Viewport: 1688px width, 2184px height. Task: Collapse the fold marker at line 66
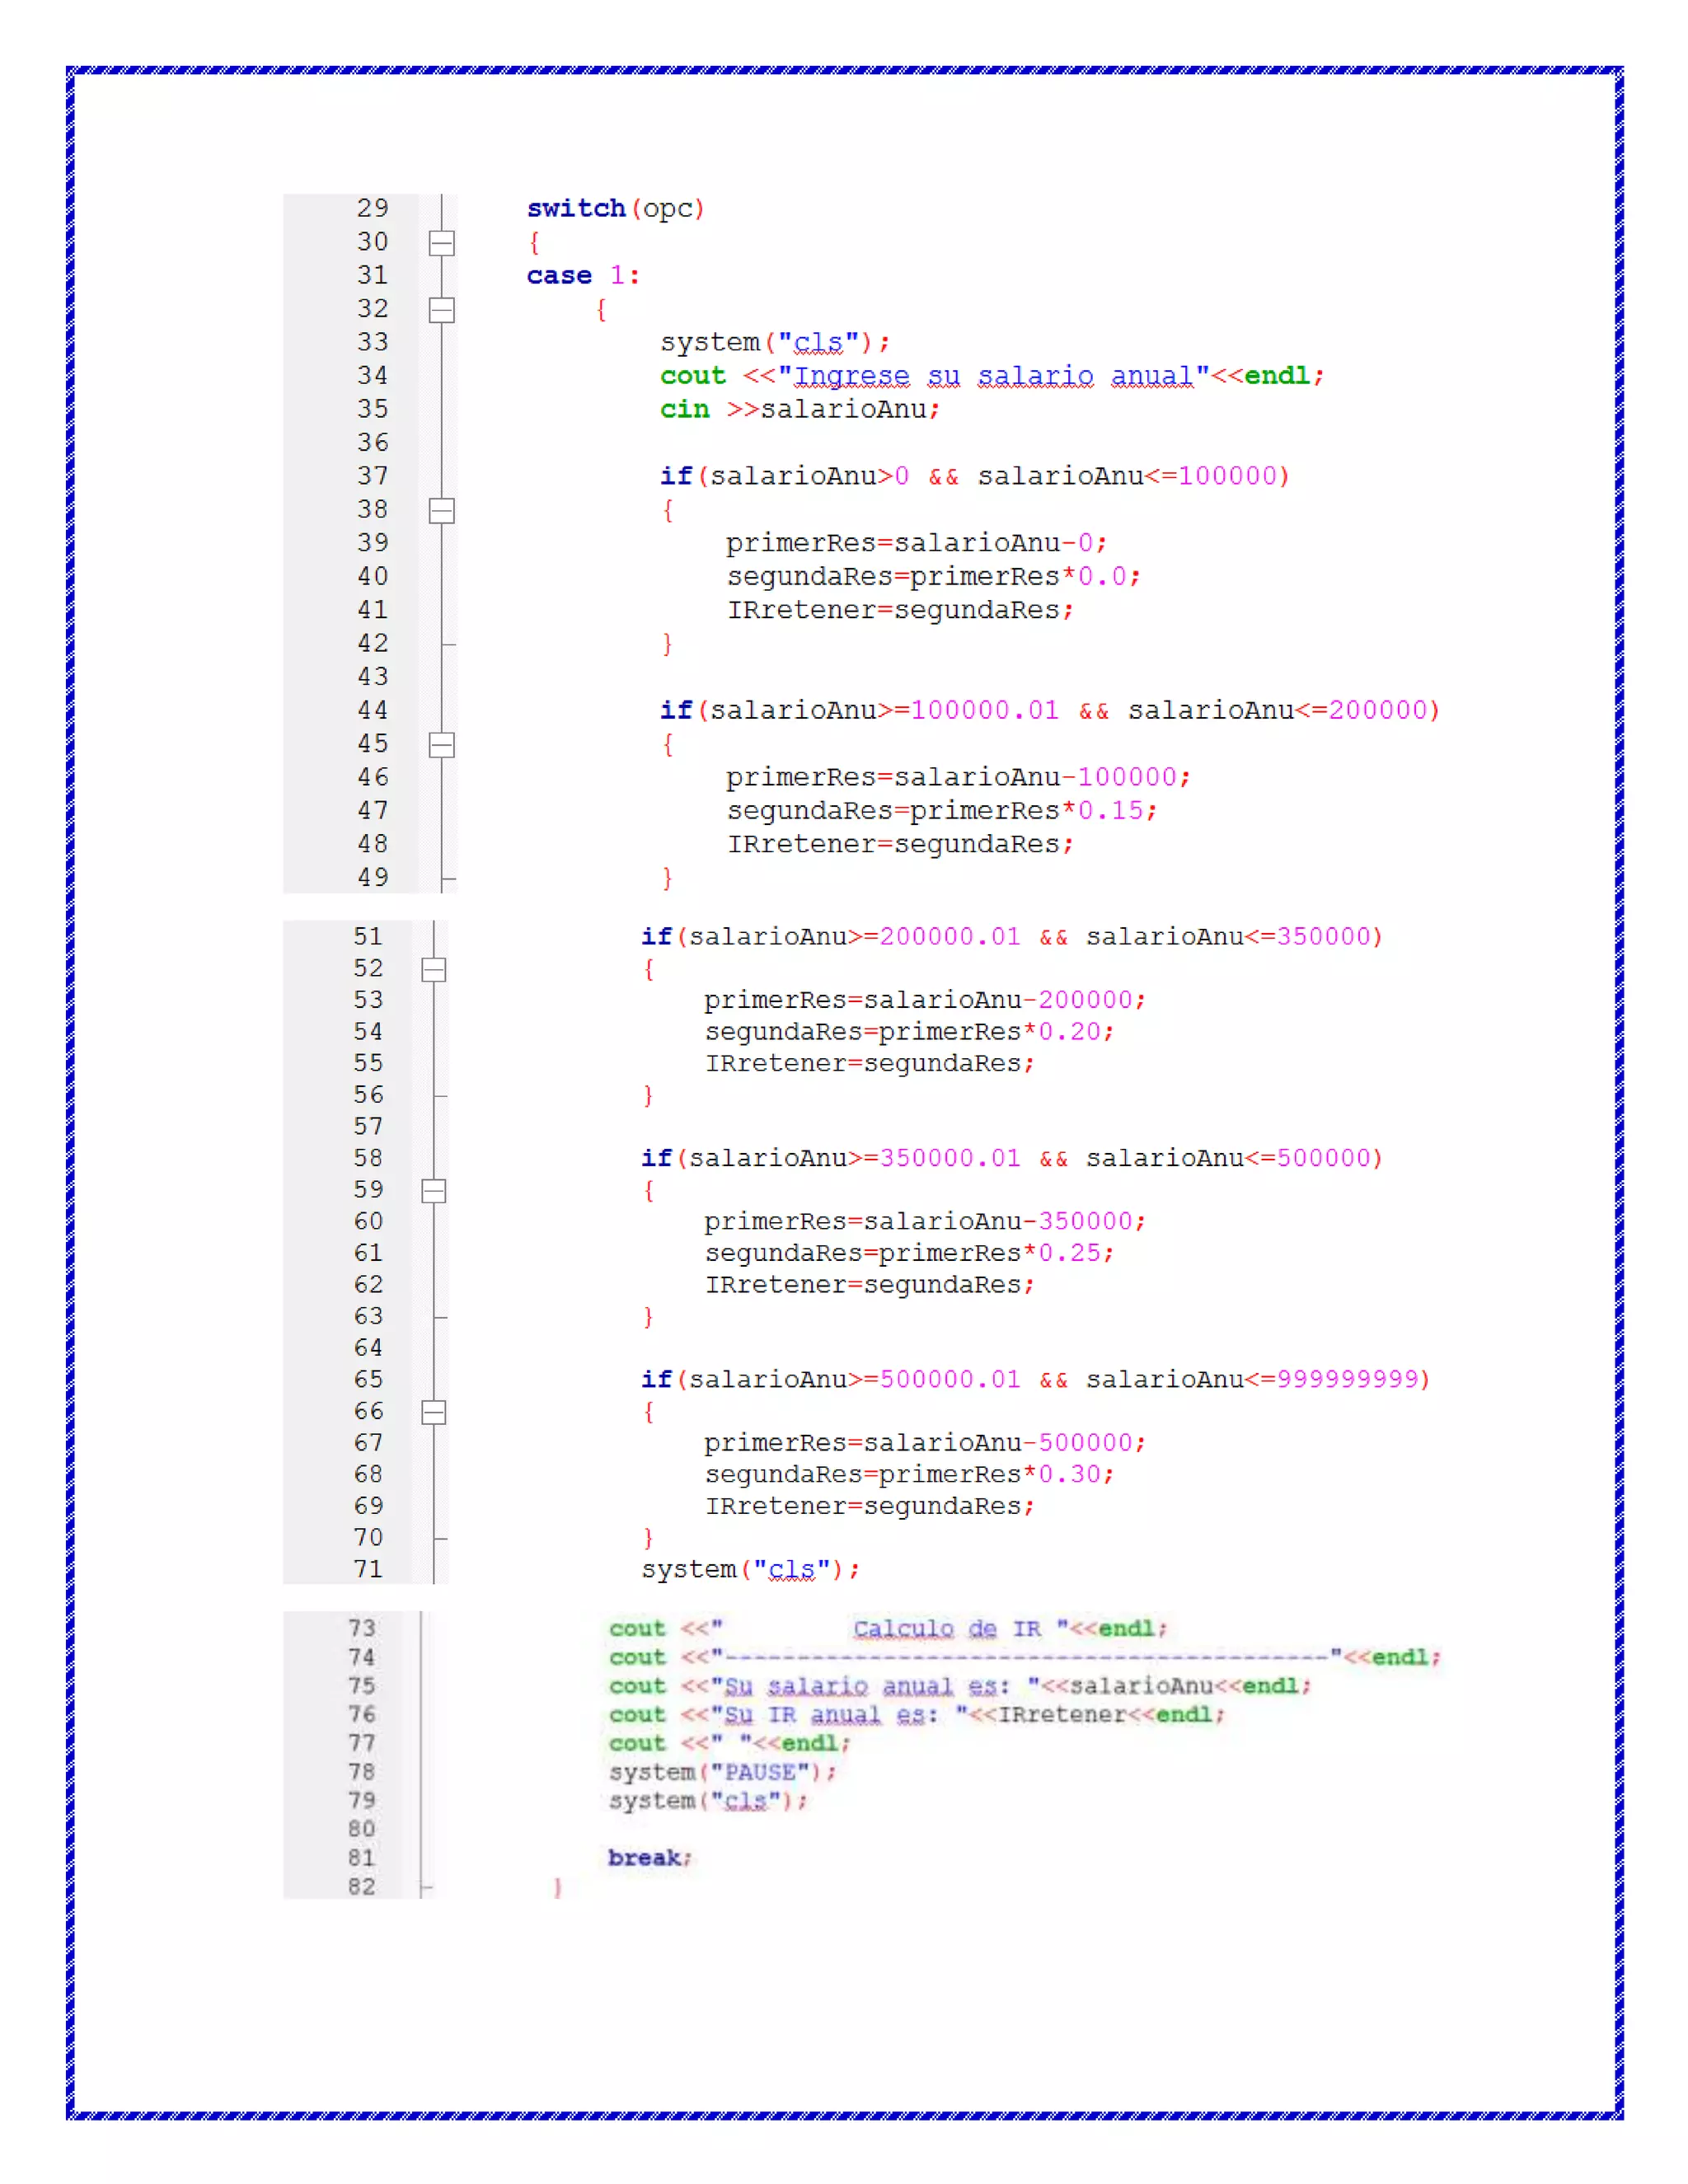[x=433, y=1412]
